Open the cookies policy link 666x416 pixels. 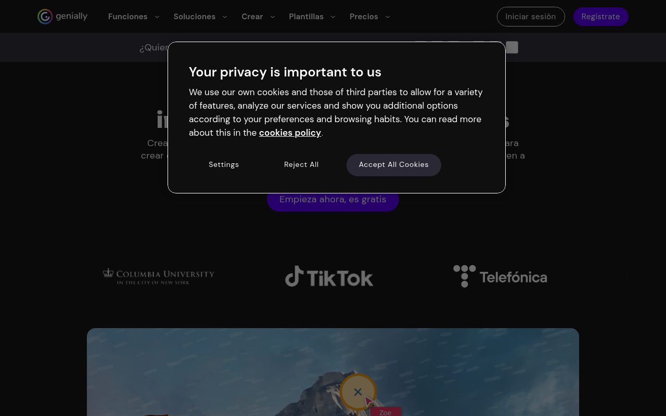click(x=290, y=133)
